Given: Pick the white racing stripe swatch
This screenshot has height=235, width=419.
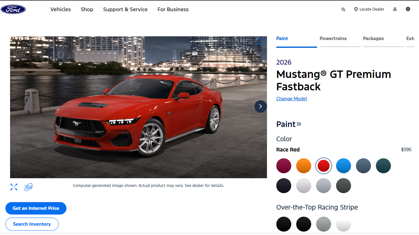Looking at the screenshot, I should click(x=343, y=224).
